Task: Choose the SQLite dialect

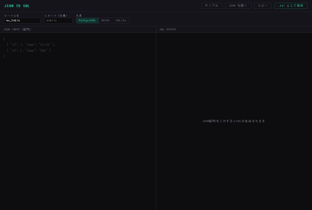Action: click(121, 20)
